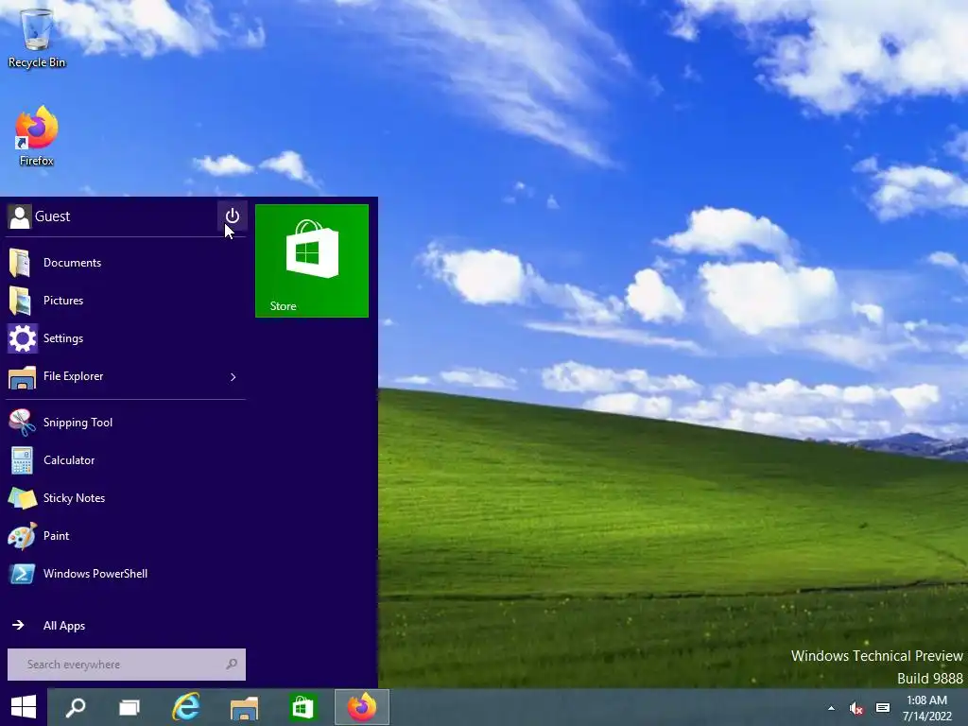Launch the Calculator icon
This screenshot has width=968, height=726.
(x=23, y=460)
